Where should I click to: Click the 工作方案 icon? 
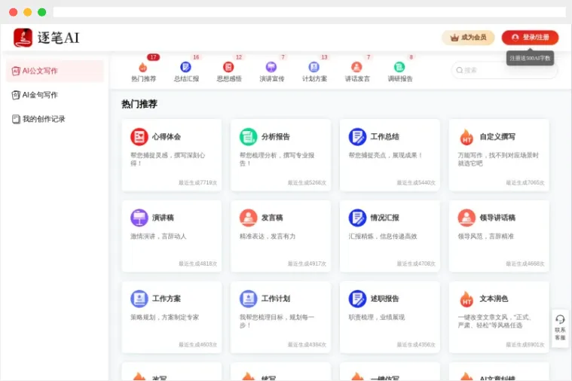pos(139,299)
